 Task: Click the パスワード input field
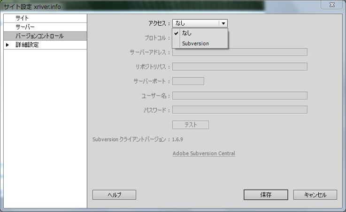[239, 110]
